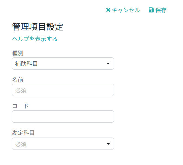Viewport: 183px width, 165px height.
Task: Click the コード field label
Action: [x=20, y=106]
